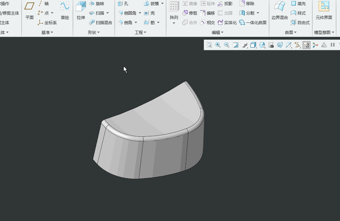Screen dimensions: 340x221
Task: Expand the 模型意图 (Model Intent) group dropdown
Action: (324, 32)
